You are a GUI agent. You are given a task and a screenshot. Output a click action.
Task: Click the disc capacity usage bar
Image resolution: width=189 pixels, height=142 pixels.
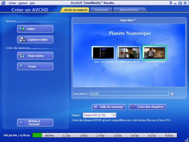point(105,135)
